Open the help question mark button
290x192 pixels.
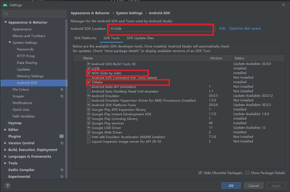click(8, 186)
